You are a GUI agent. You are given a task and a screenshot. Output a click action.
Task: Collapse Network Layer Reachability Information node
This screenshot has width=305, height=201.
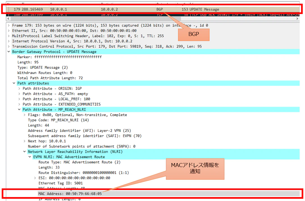point(24,152)
